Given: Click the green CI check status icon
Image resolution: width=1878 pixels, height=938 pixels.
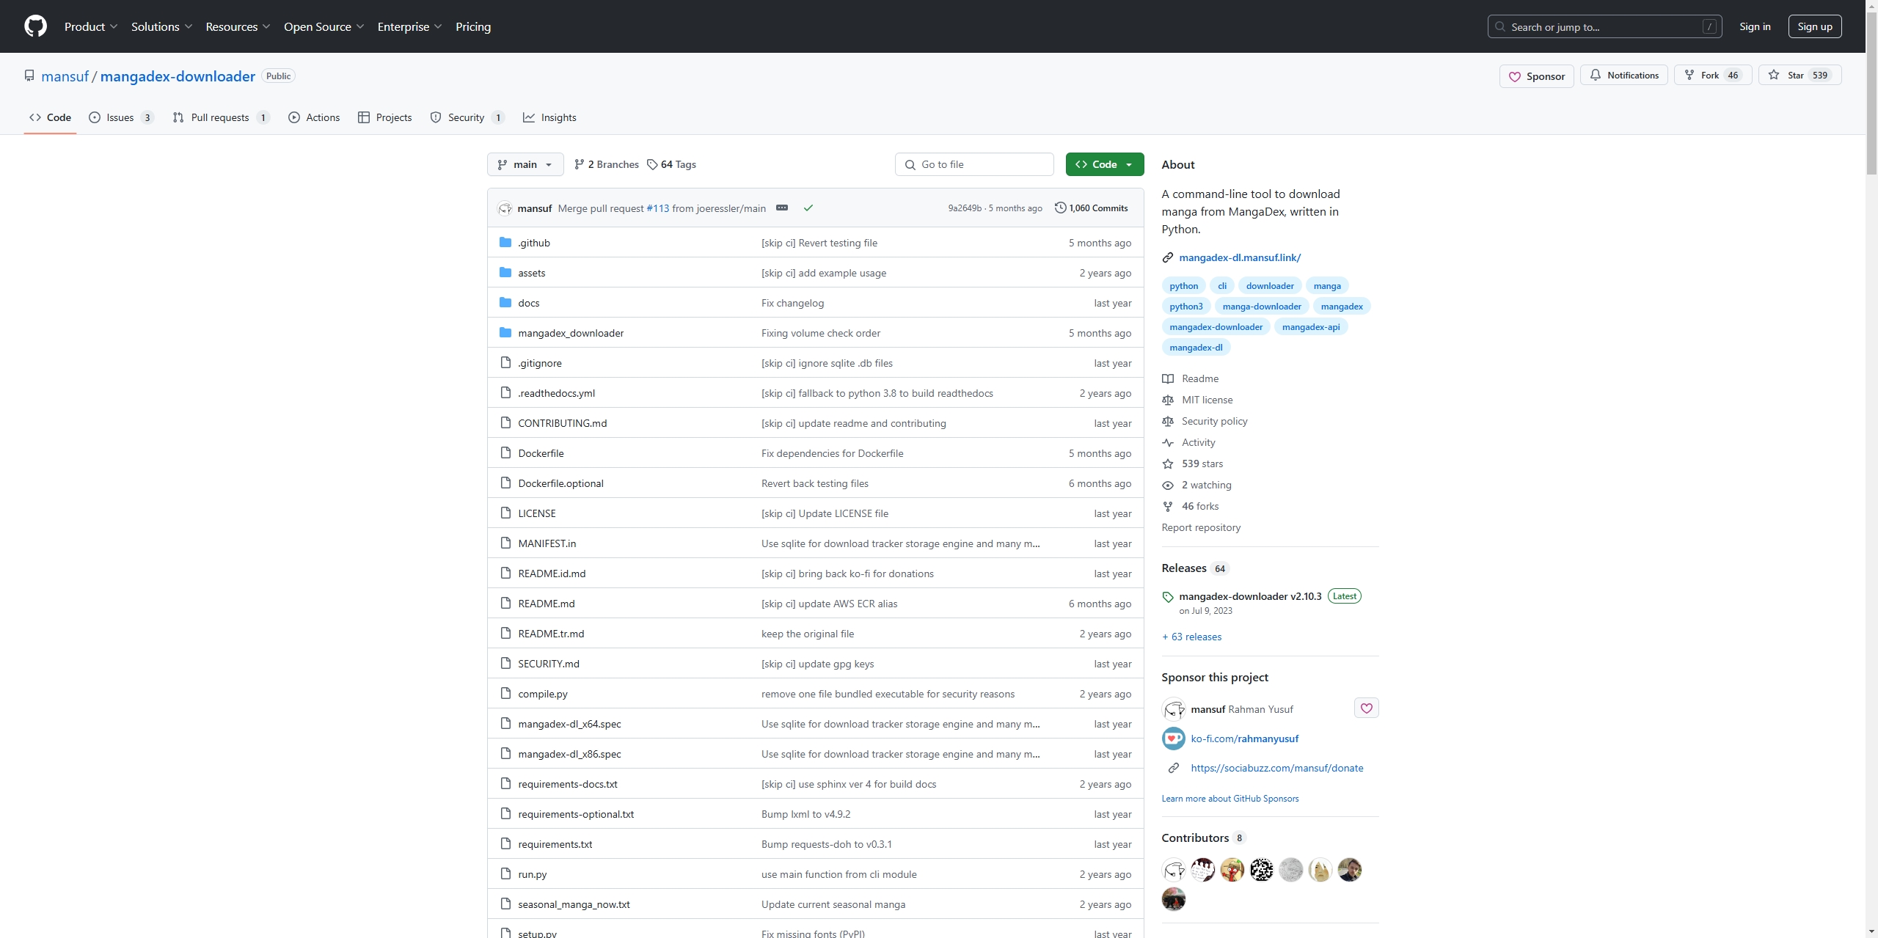Looking at the screenshot, I should [808, 208].
